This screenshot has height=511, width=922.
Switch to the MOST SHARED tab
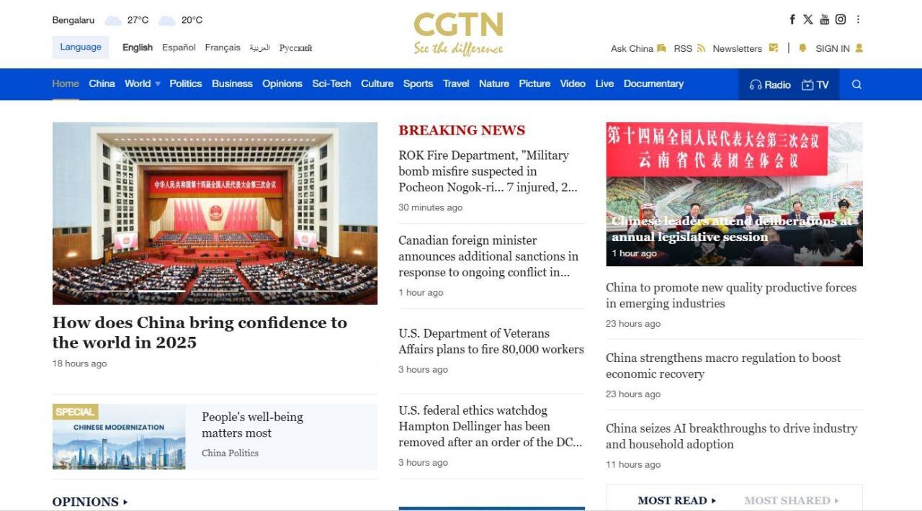791,500
